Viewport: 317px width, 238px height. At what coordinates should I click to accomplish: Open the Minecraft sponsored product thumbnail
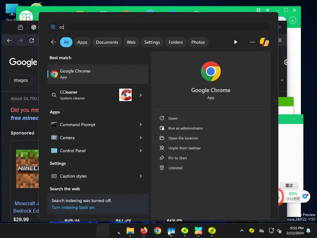click(x=27, y=169)
